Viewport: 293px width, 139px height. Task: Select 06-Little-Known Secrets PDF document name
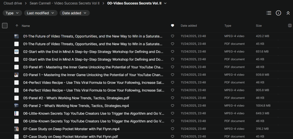point(94,121)
